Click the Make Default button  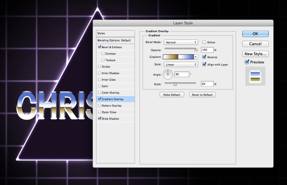(x=172, y=95)
